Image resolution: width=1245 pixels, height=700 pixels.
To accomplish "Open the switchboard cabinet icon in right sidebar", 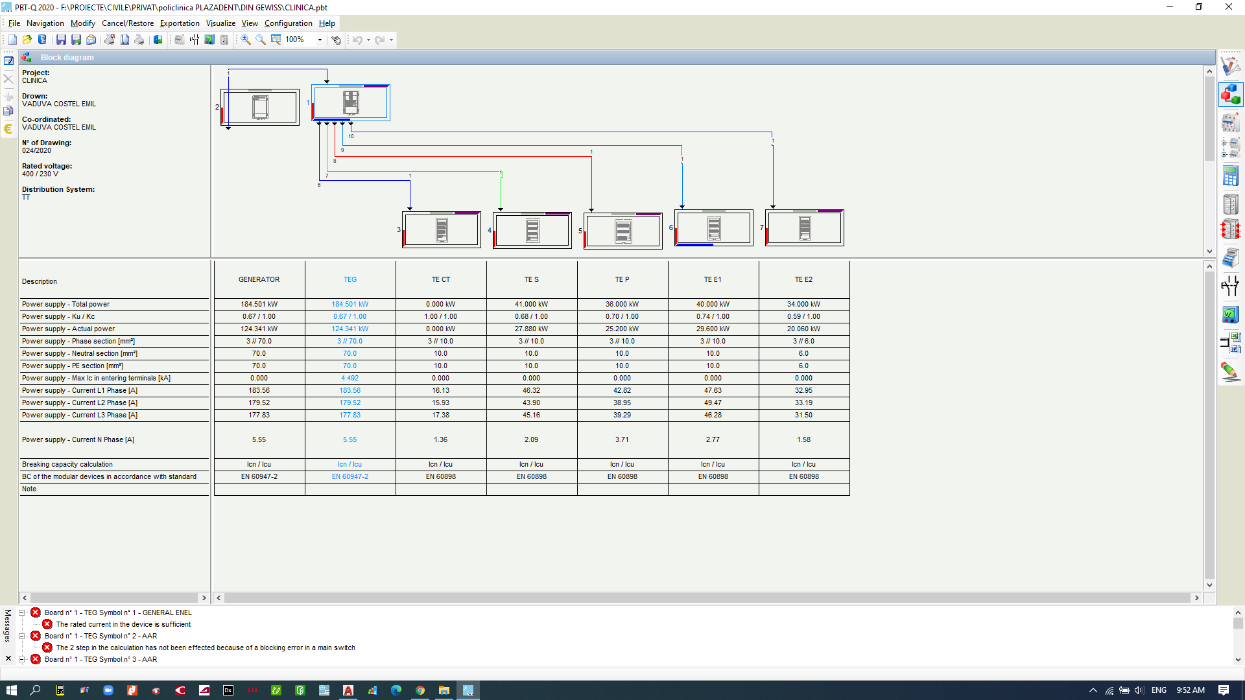I will (1230, 204).
